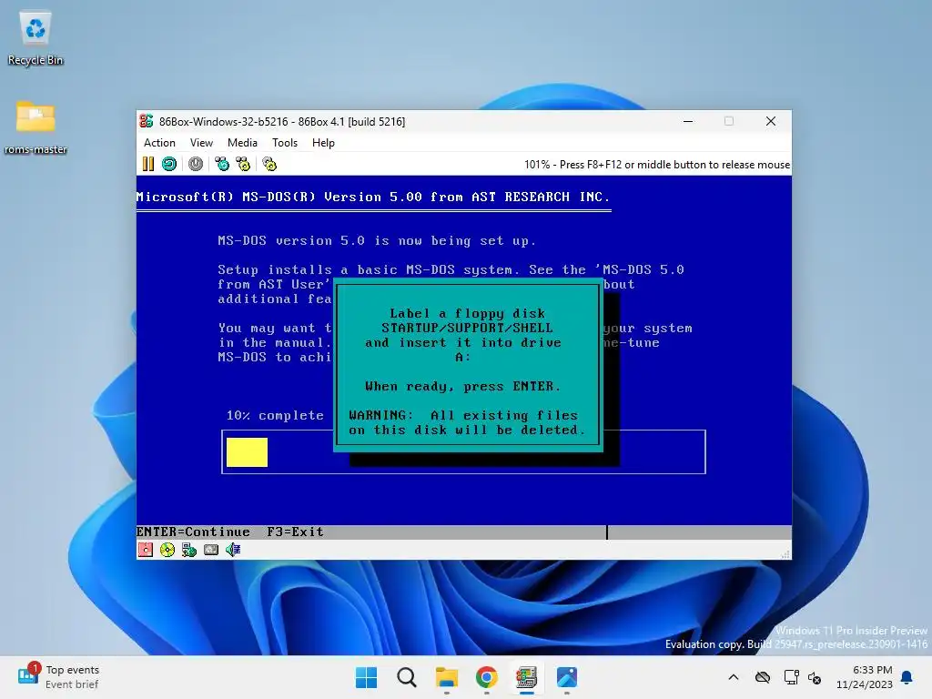Image resolution: width=932 pixels, height=699 pixels.
Task: Click the taskbar clock showing 6:33 PM
Action: point(865,677)
